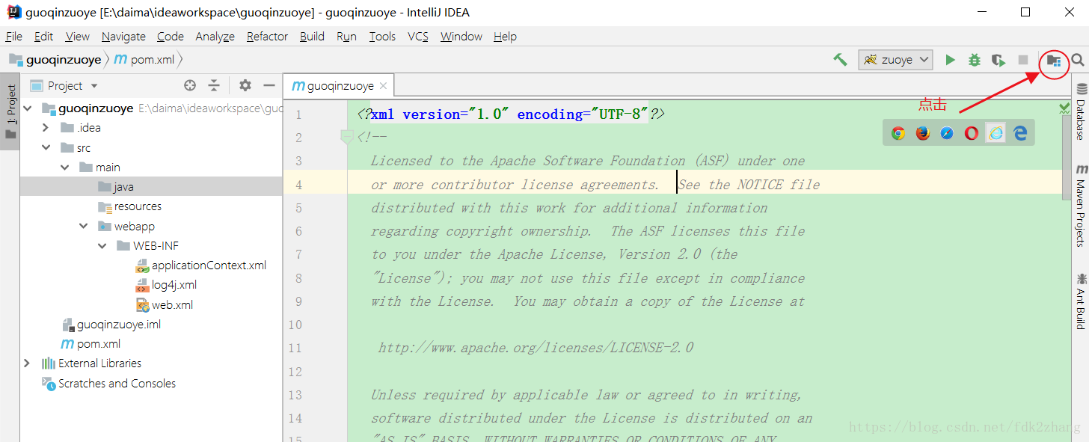Select applicationContext.xml file
Screen dimensions: 1089x442
pyautogui.click(x=200, y=265)
